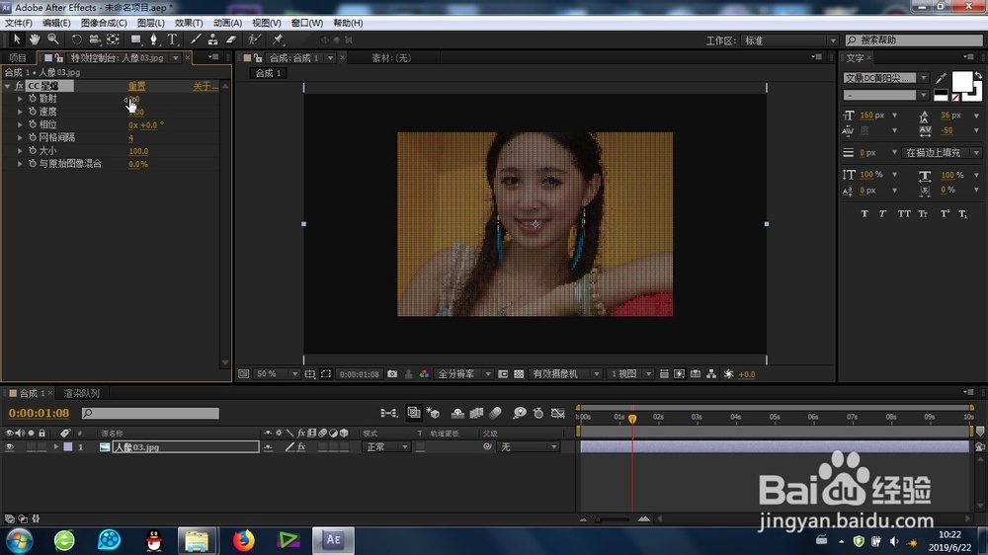
Task: Toggle visibility eye of 人像03.jpg layer
Action: (10, 446)
